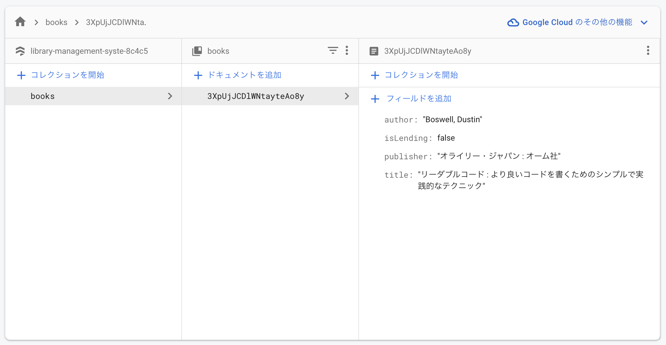Start a new collection with コレクションを開始
The image size is (666, 345).
pyautogui.click(x=68, y=75)
